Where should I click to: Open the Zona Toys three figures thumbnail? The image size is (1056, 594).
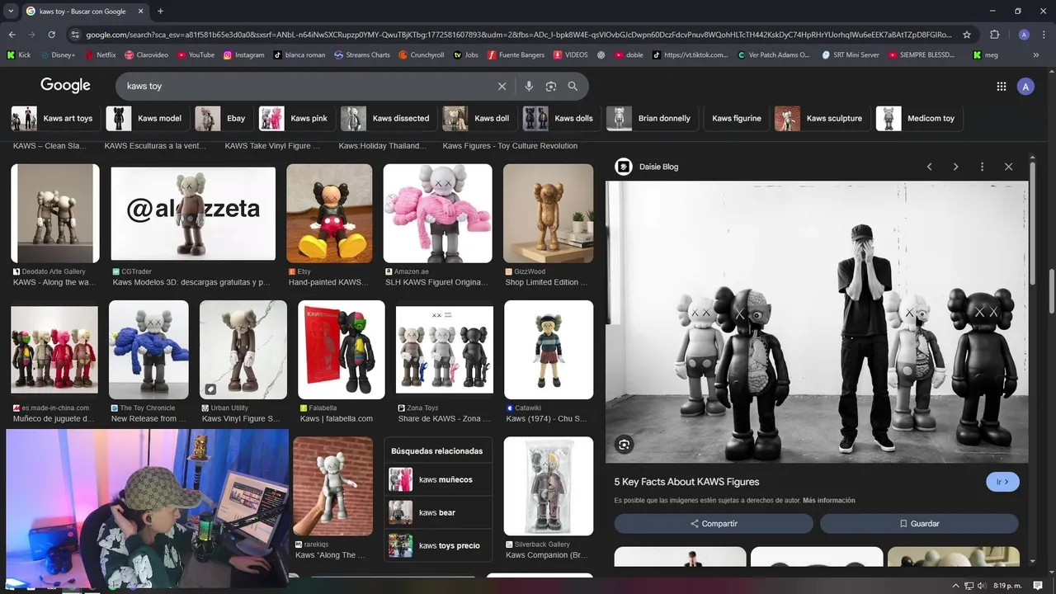tap(445, 350)
